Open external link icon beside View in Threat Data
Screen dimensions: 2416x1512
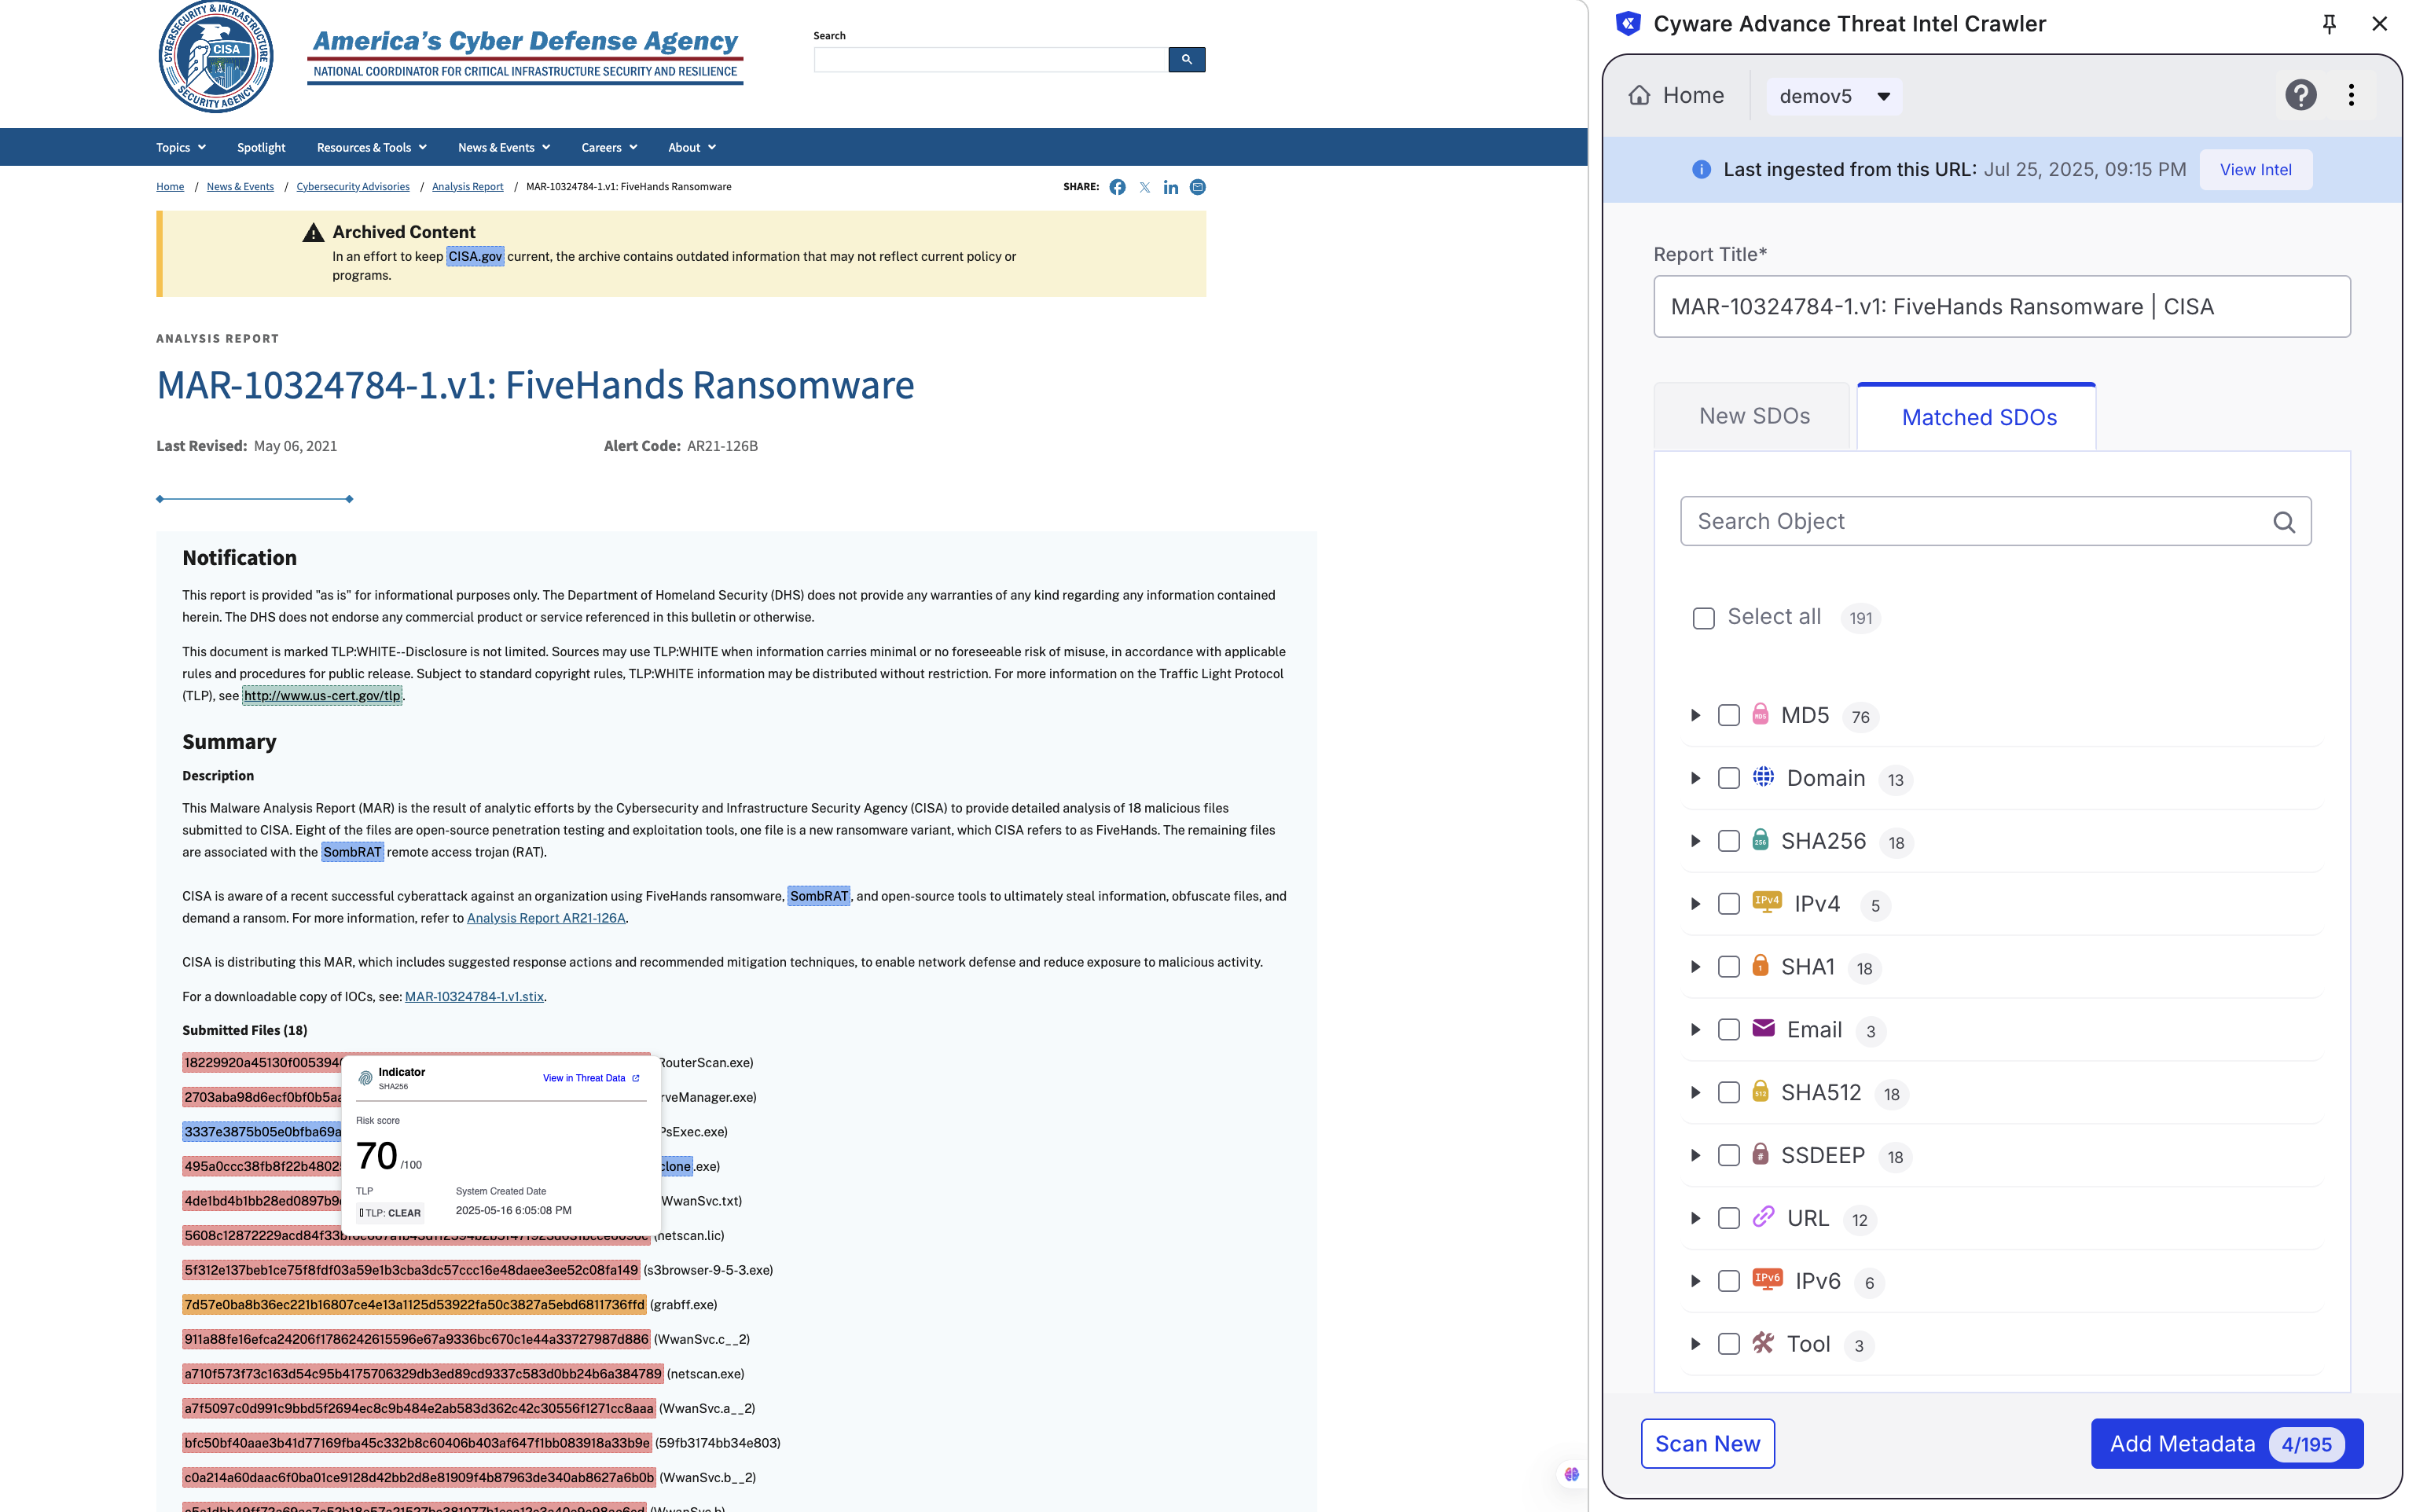coord(635,1078)
